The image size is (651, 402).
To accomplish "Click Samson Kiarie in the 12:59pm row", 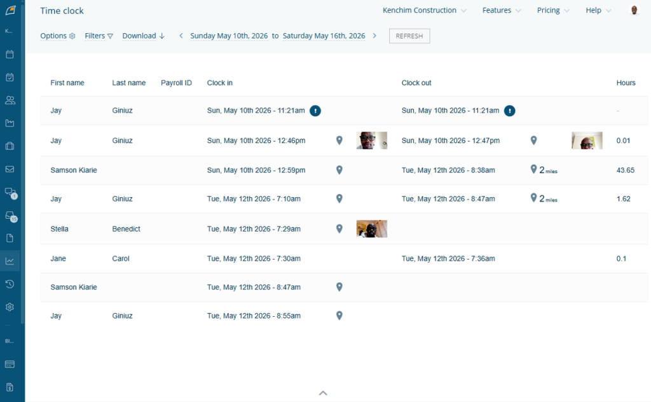I will coord(74,170).
